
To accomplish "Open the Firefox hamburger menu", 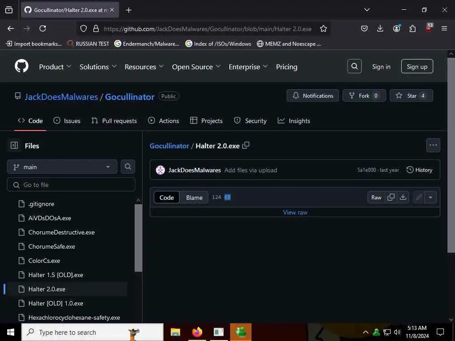I will point(444,28).
